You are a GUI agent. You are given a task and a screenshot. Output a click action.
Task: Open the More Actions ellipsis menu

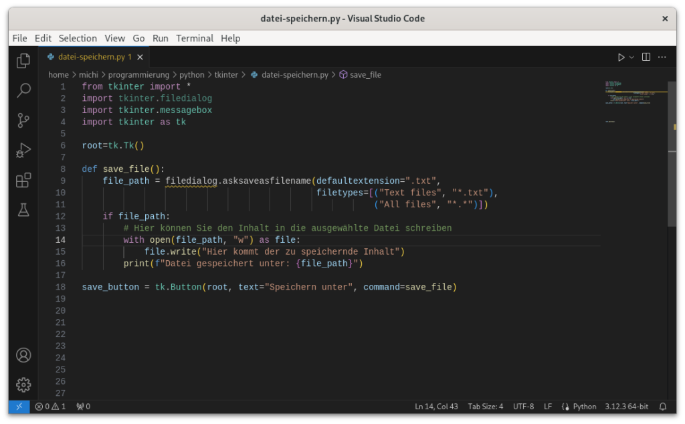[x=662, y=57]
